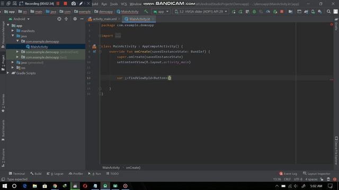Expand com.example.demoapp (androidTest) package
This screenshot has width=339, height=190.
[17, 52]
